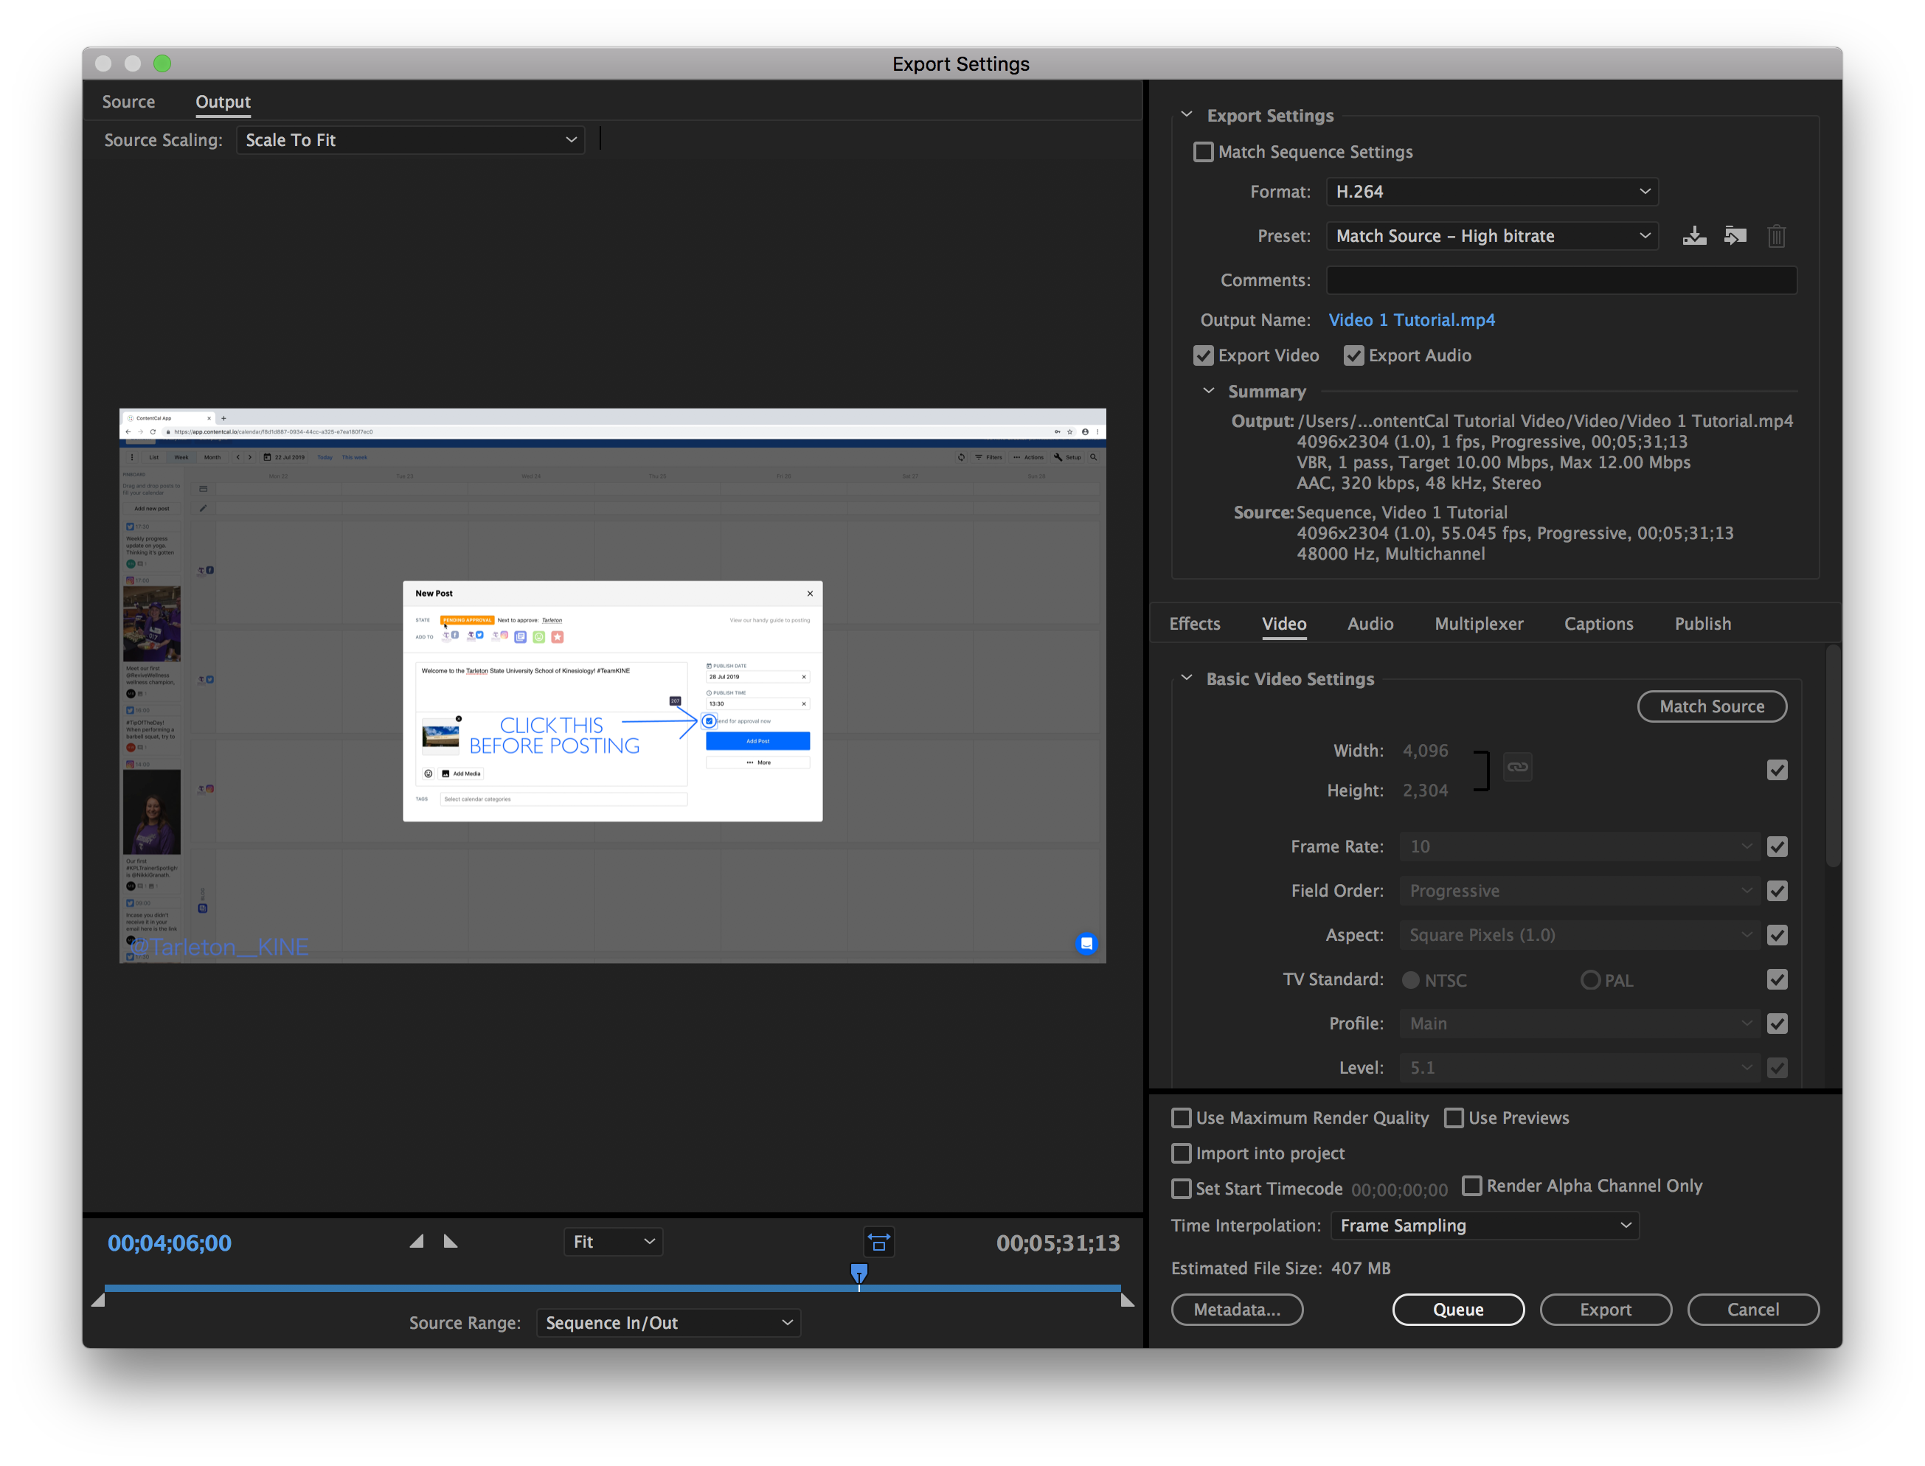Open the Audio tab
The width and height of the screenshot is (1925, 1466).
(x=1370, y=624)
